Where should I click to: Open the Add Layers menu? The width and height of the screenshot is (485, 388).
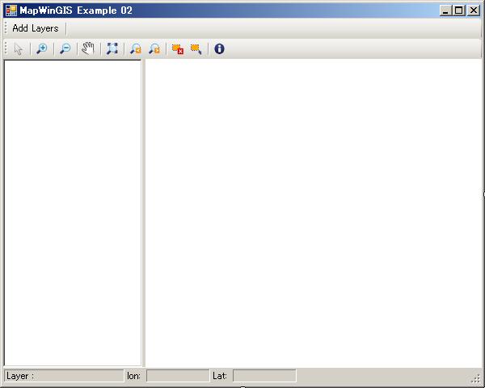coord(36,28)
